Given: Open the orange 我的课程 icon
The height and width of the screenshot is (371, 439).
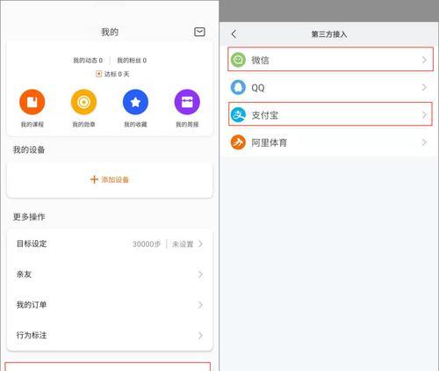Looking at the screenshot, I should click(x=32, y=102).
